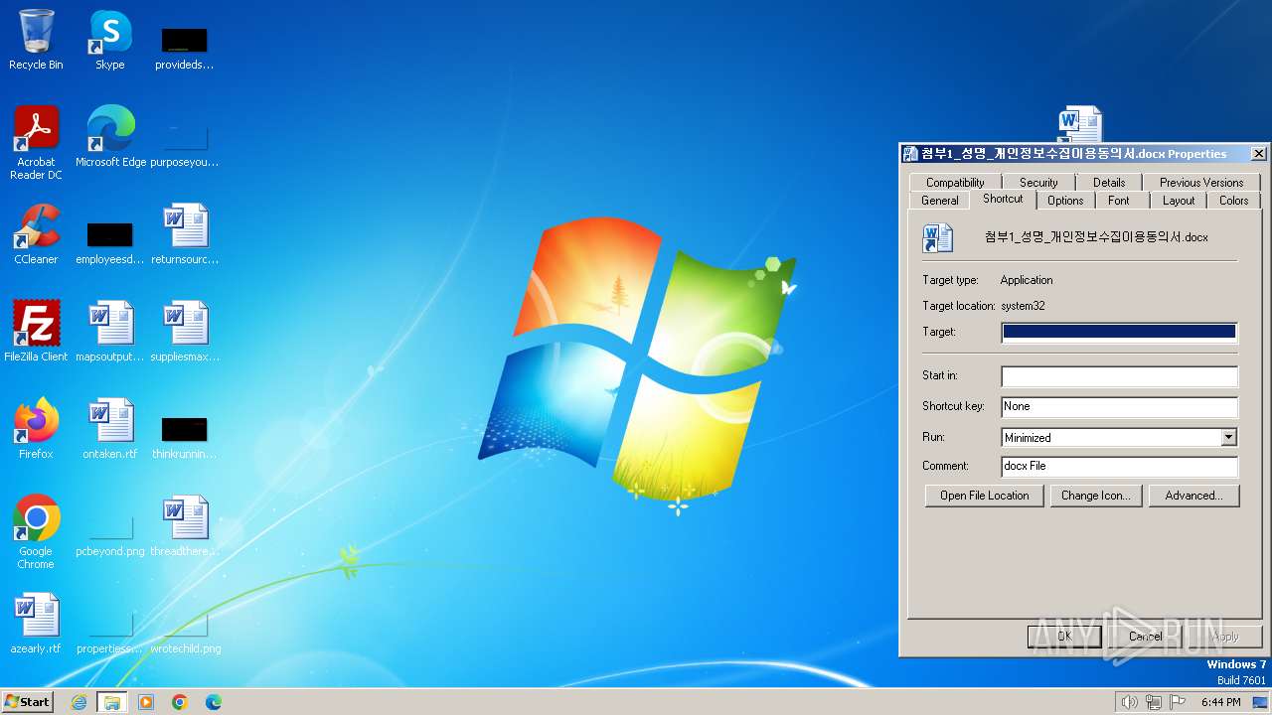The width and height of the screenshot is (1272, 715).
Task: Open Internet Explorer from the taskbar
Action: pos(79,702)
